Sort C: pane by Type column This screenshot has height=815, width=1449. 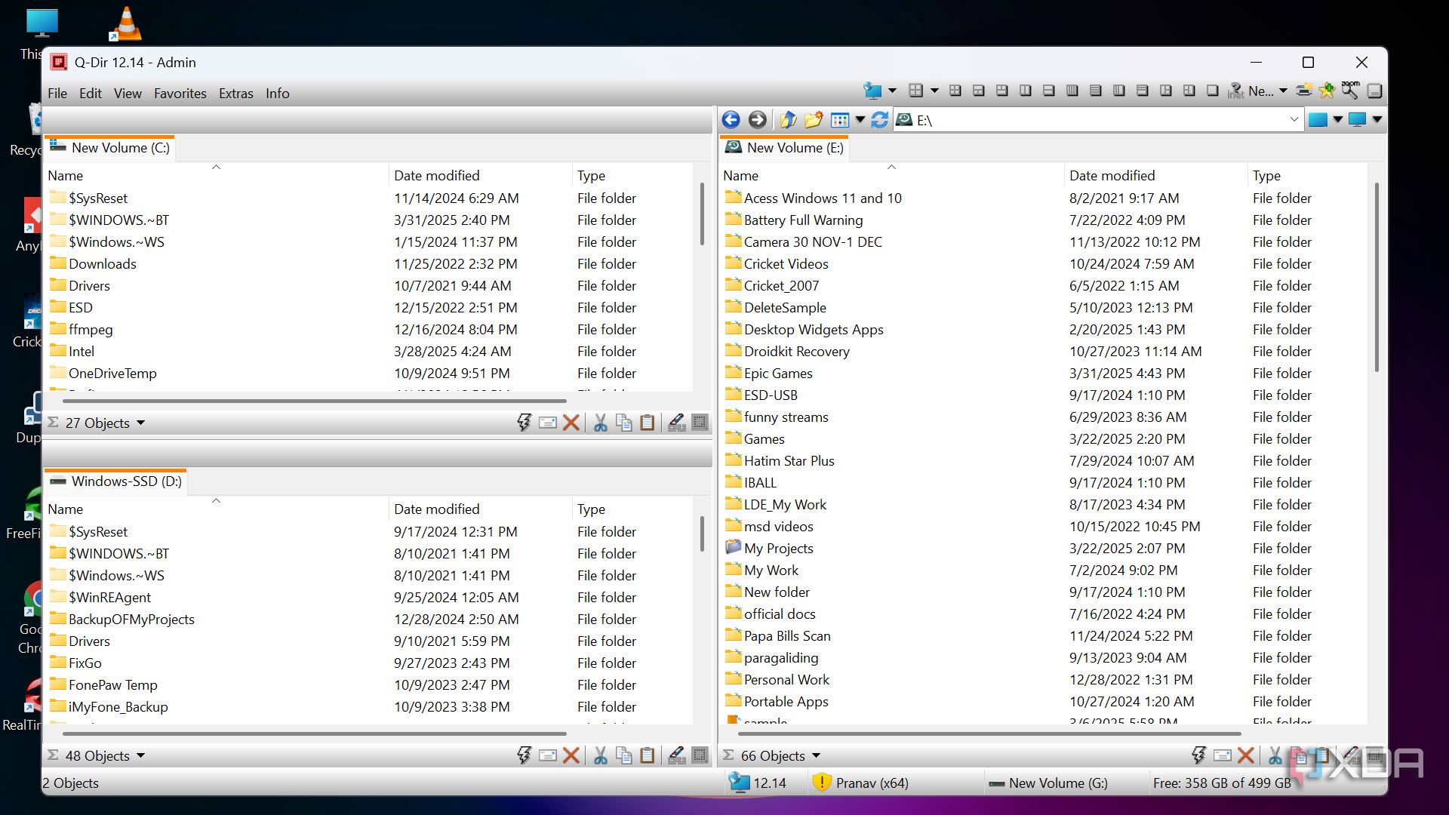(631, 176)
